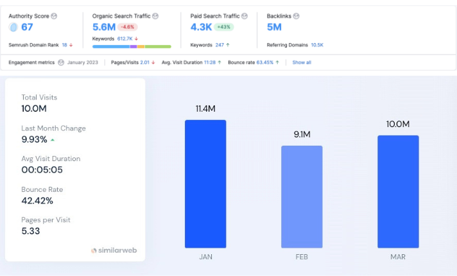
Task: Click Pages per Visit value 5.33
Action: coord(31,231)
